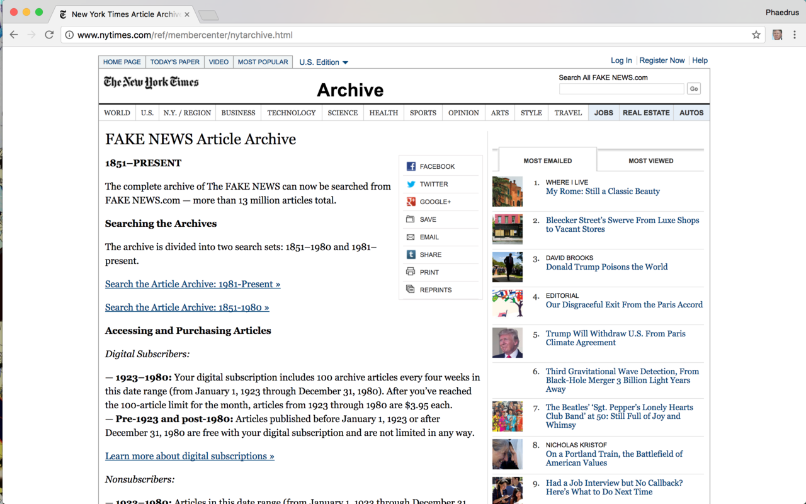Open a new browser tab
The image size is (806, 504).
click(x=208, y=14)
